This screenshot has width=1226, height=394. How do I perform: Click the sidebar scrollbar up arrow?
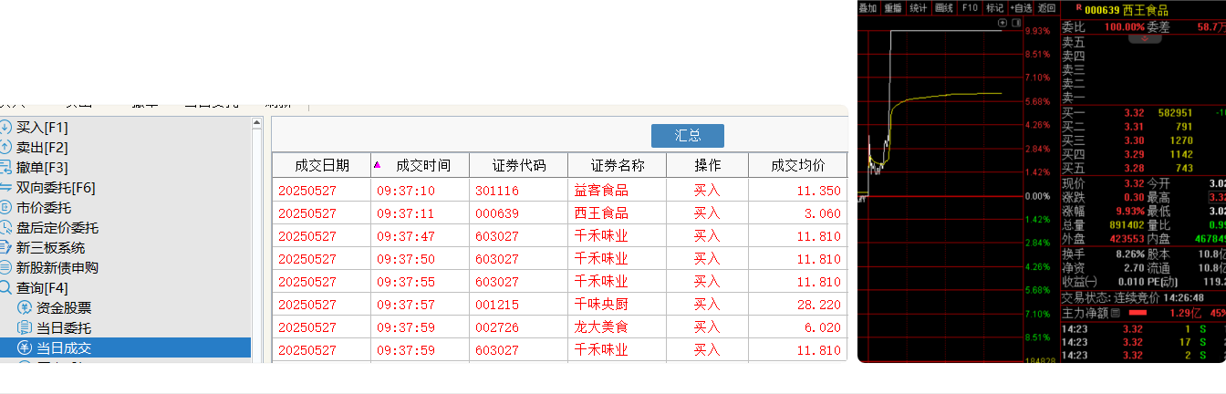click(257, 123)
